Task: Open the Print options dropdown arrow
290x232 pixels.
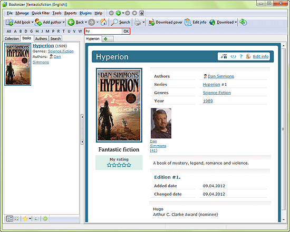Action: click(x=143, y=22)
